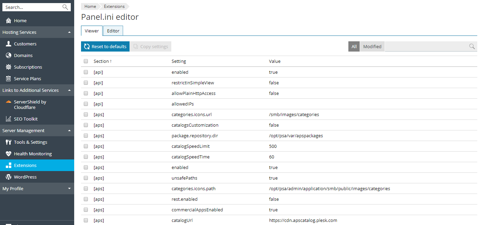This screenshot has width=480, height=225.
Task: Switch to the Editor tab
Action: pyautogui.click(x=113, y=31)
